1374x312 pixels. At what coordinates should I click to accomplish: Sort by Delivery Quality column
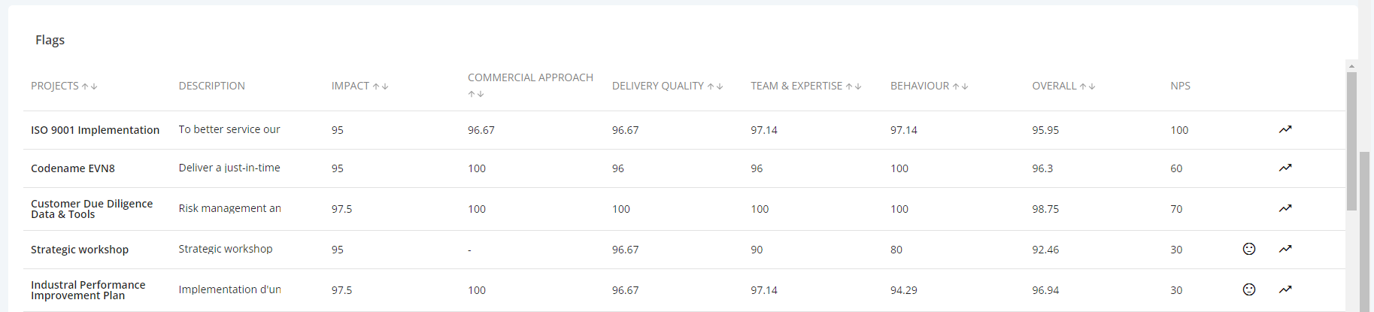715,86
